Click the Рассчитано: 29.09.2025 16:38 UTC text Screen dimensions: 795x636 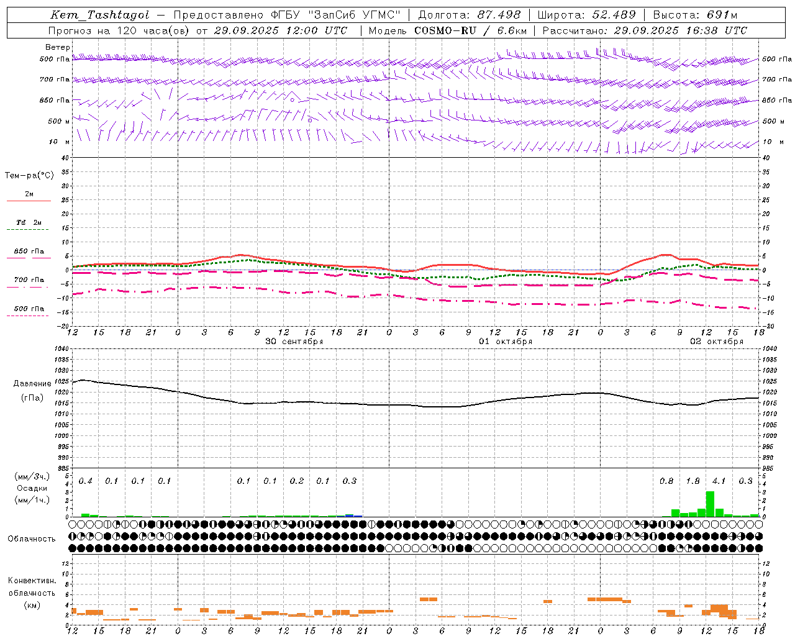[645, 30]
